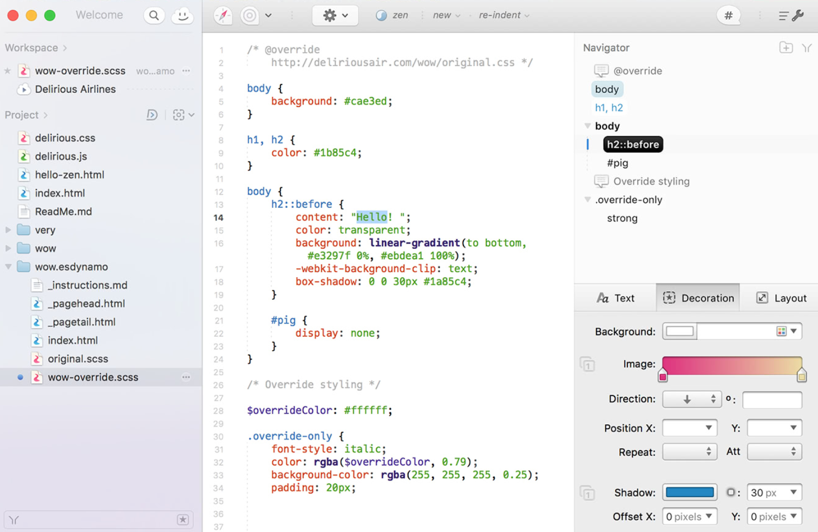This screenshot has width=818, height=532.
Task: Click the hash symbol toolbar button
Action: (x=729, y=16)
